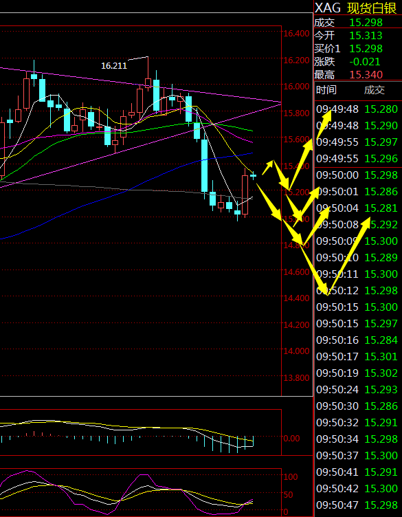This screenshot has width=402, height=517.
Task: Click the 最高 high price 15.340
Action: click(366, 75)
